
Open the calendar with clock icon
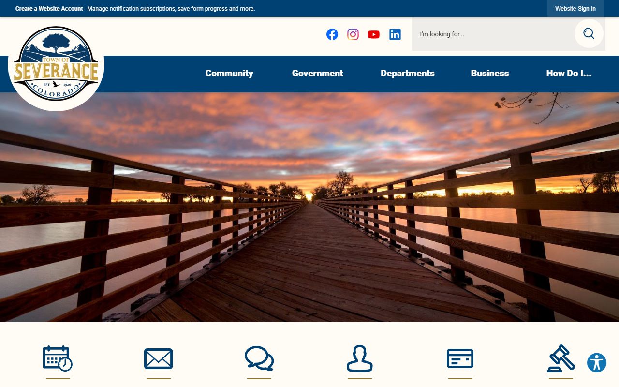click(58, 358)
